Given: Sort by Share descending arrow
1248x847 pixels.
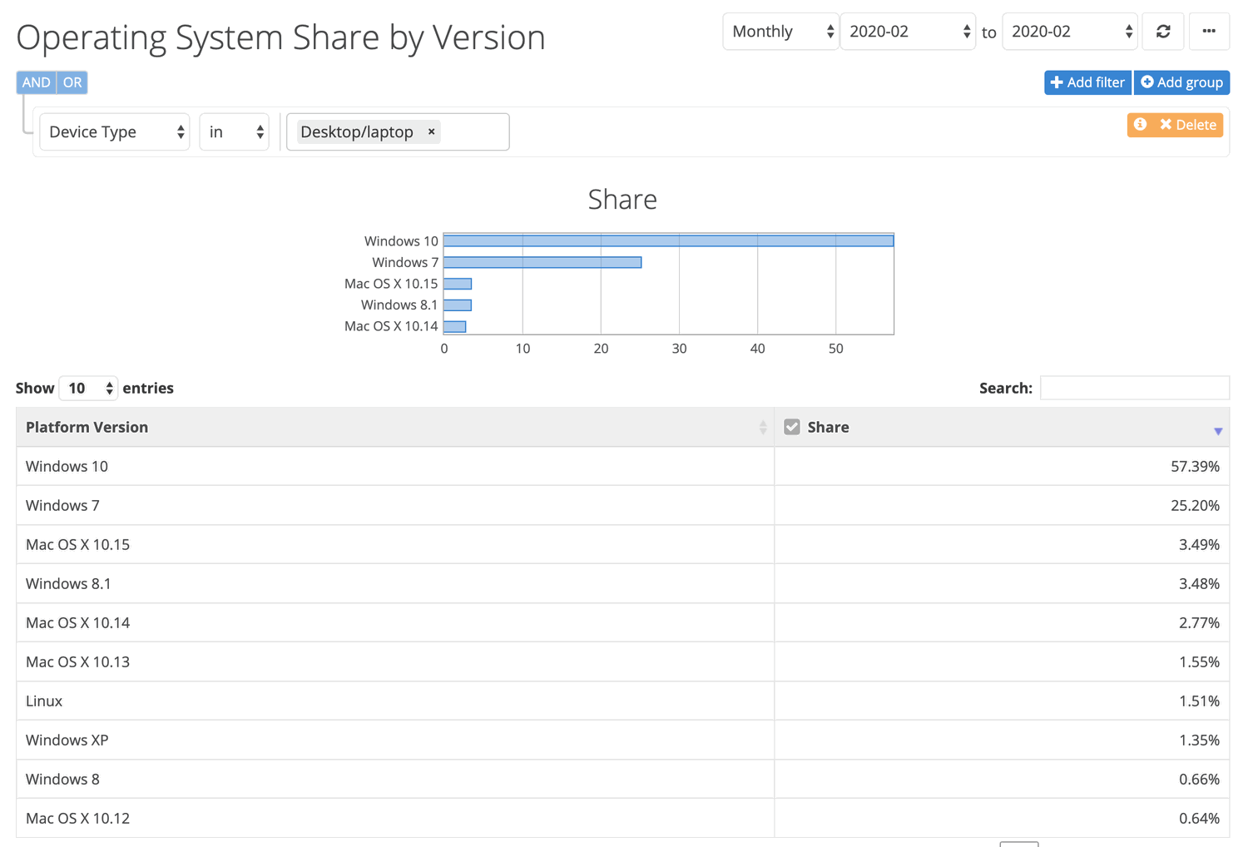Looking at the screenshot, I should click(x=1218, y=431).
